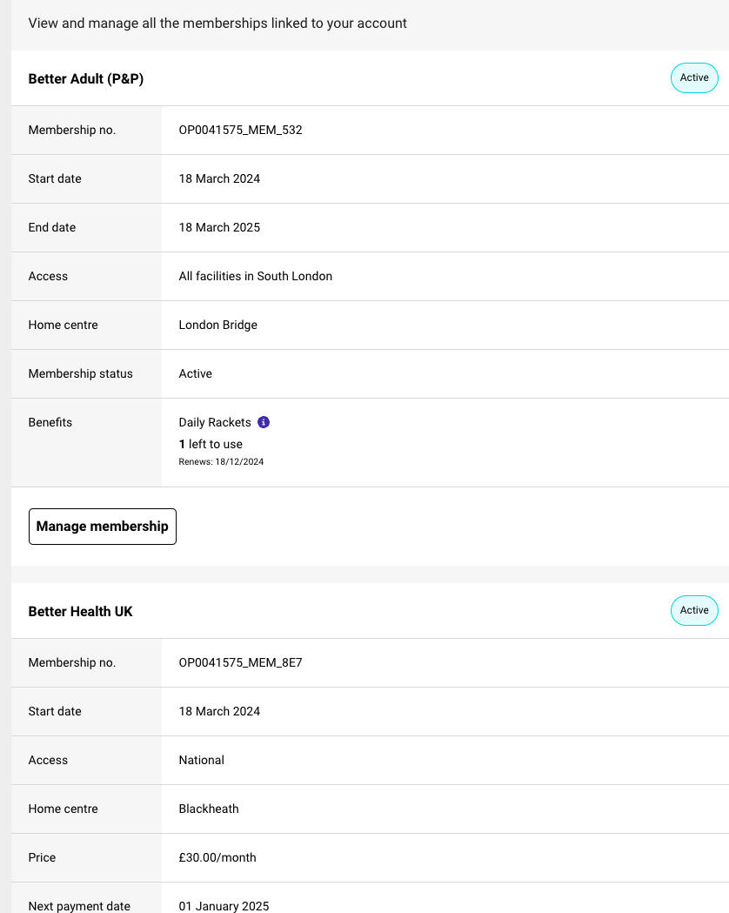This screenshot has height=913, width=729.
Task: Click Membership status value Active
Action: (x=195, y=374)
